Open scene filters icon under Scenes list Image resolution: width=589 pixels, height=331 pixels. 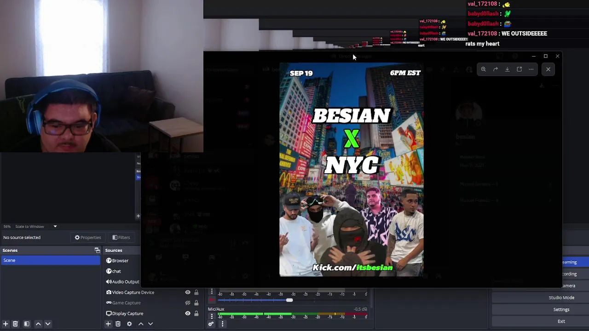[27, 324]
